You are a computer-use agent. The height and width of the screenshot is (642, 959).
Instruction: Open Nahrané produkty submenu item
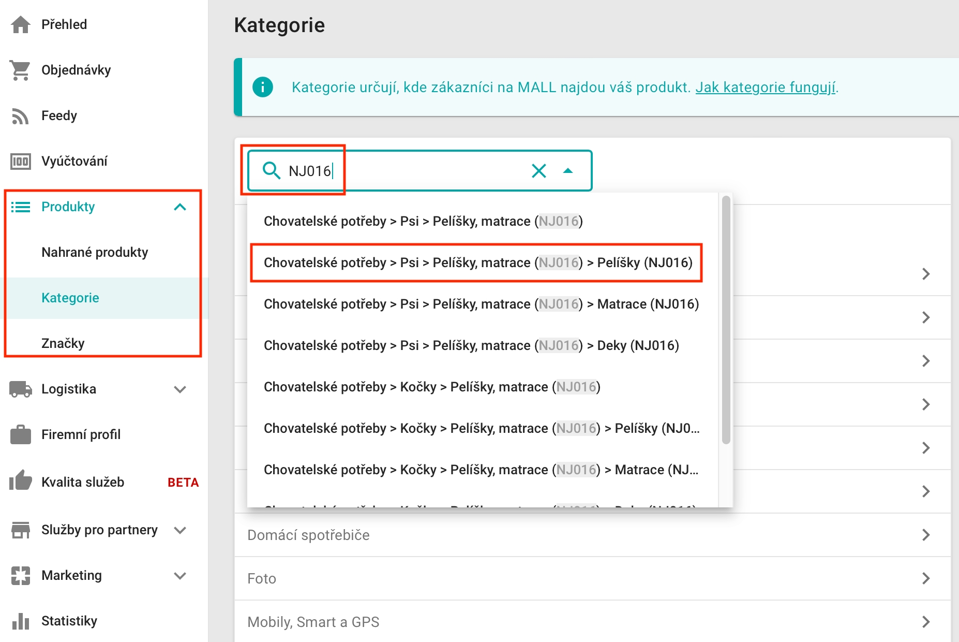pyautogui.click(x=95, y=252)
